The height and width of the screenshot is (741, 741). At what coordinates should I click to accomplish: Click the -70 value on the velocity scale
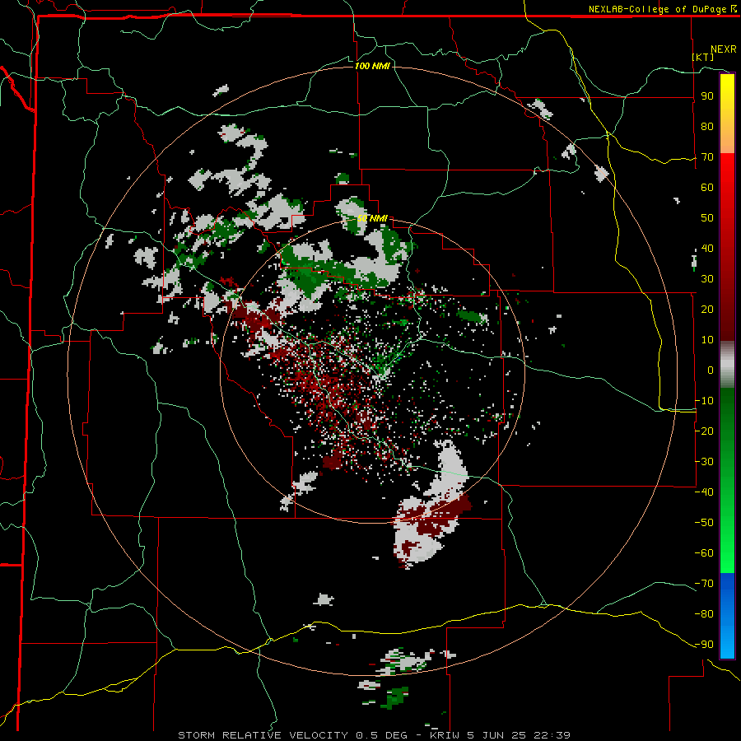[x=704, y=584]
